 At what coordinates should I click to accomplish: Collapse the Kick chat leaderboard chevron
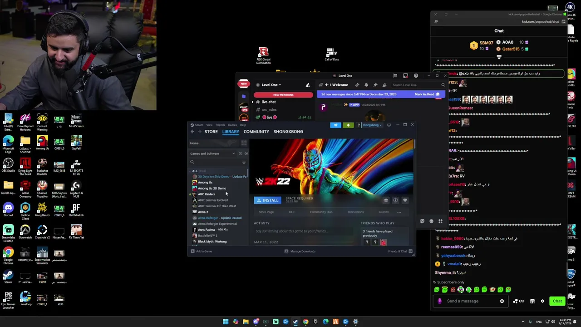click(x=499, y=58)
